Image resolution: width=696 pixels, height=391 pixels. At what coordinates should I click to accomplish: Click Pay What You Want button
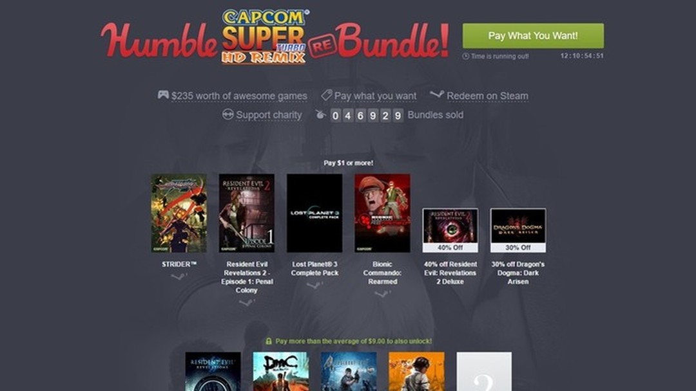click(533, 36)
